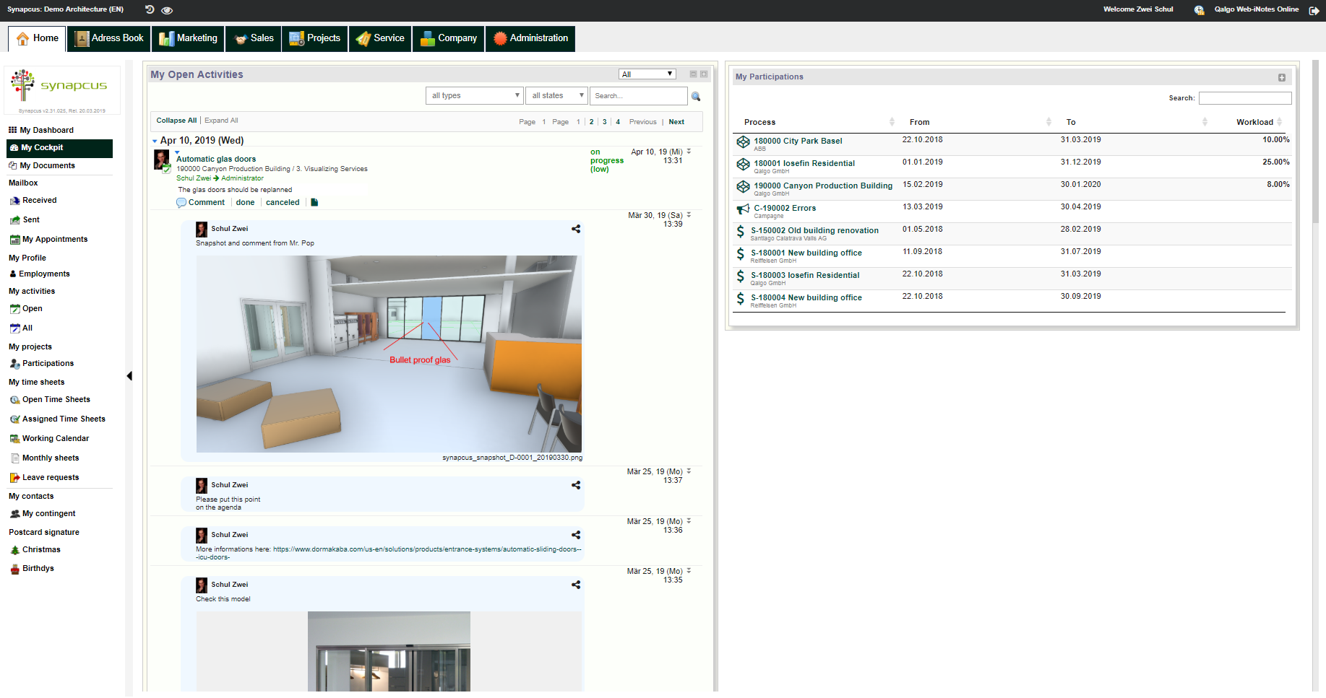This screenshot has height=698, width=1326.
Task: Open the Bullet proof glas snapshot image
Action: pos(389,354)
